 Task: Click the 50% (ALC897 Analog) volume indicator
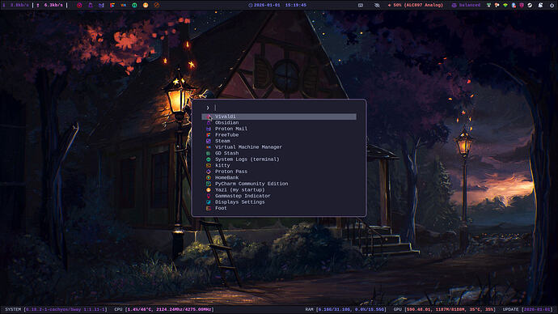[x=416, y=5]
